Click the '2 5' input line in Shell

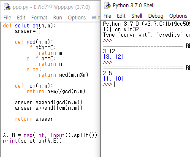click(x=108, y=73)
